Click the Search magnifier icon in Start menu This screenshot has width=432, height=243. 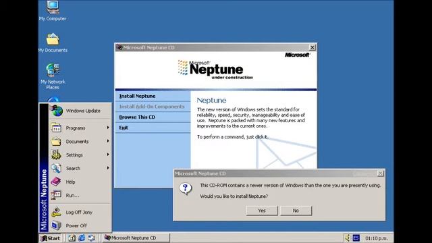(x=56, y=168)
